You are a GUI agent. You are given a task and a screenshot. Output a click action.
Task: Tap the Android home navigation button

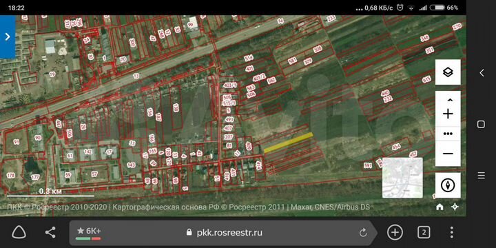[481, 124]
